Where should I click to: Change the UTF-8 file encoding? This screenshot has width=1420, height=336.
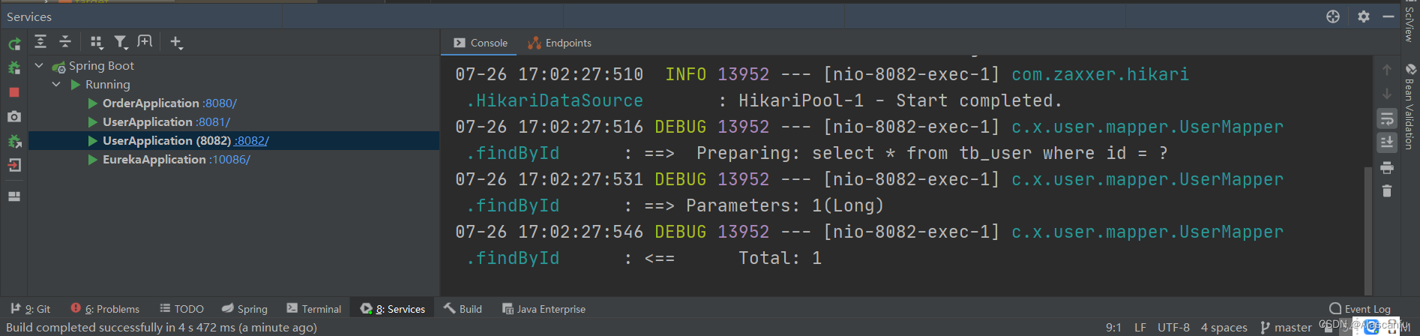[x=1173, y=328]
